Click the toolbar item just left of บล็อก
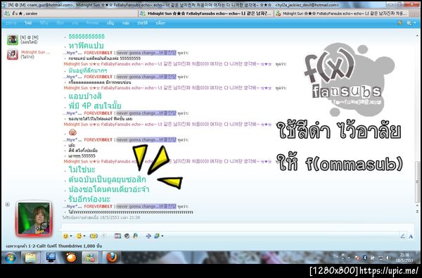The width and height of the screenshot is (422, 278). pos(142,23)
